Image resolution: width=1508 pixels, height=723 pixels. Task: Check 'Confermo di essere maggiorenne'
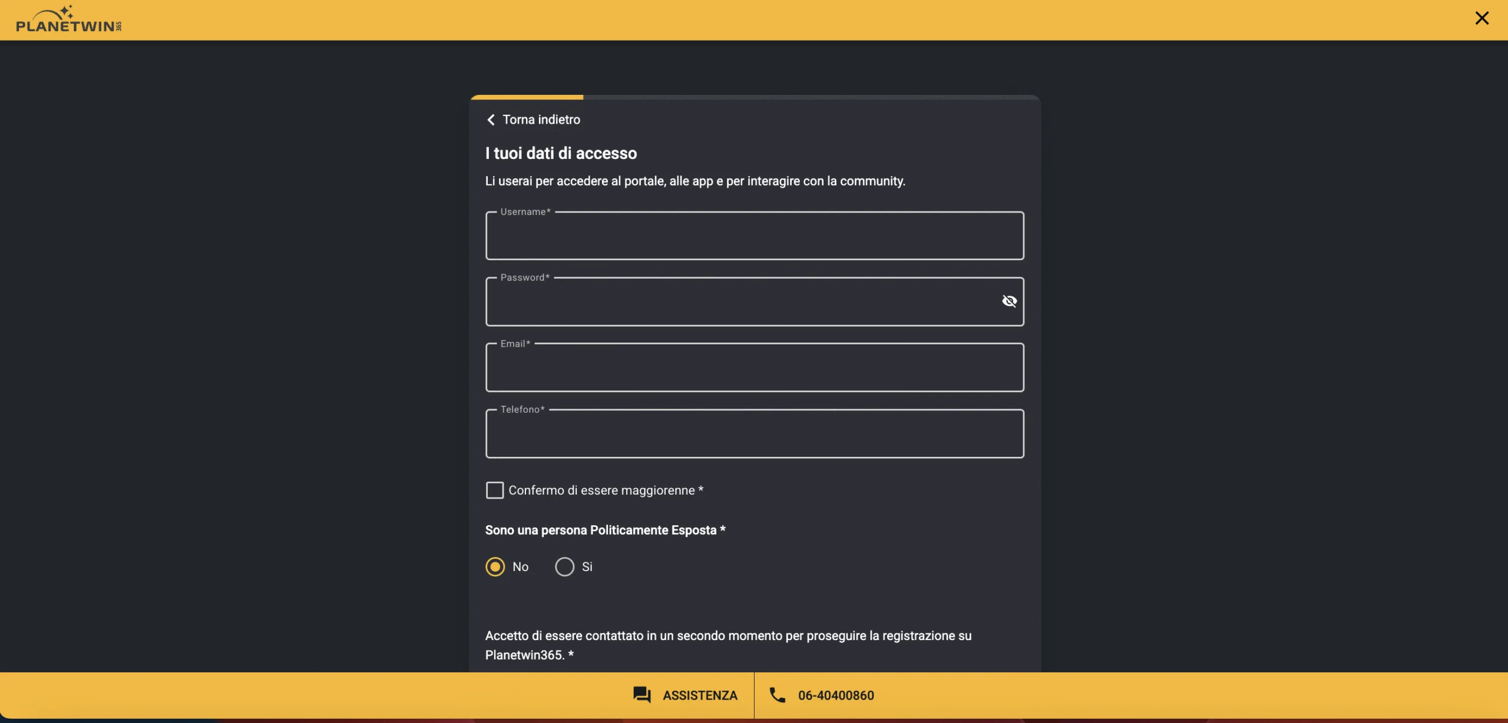coord(495,490)
